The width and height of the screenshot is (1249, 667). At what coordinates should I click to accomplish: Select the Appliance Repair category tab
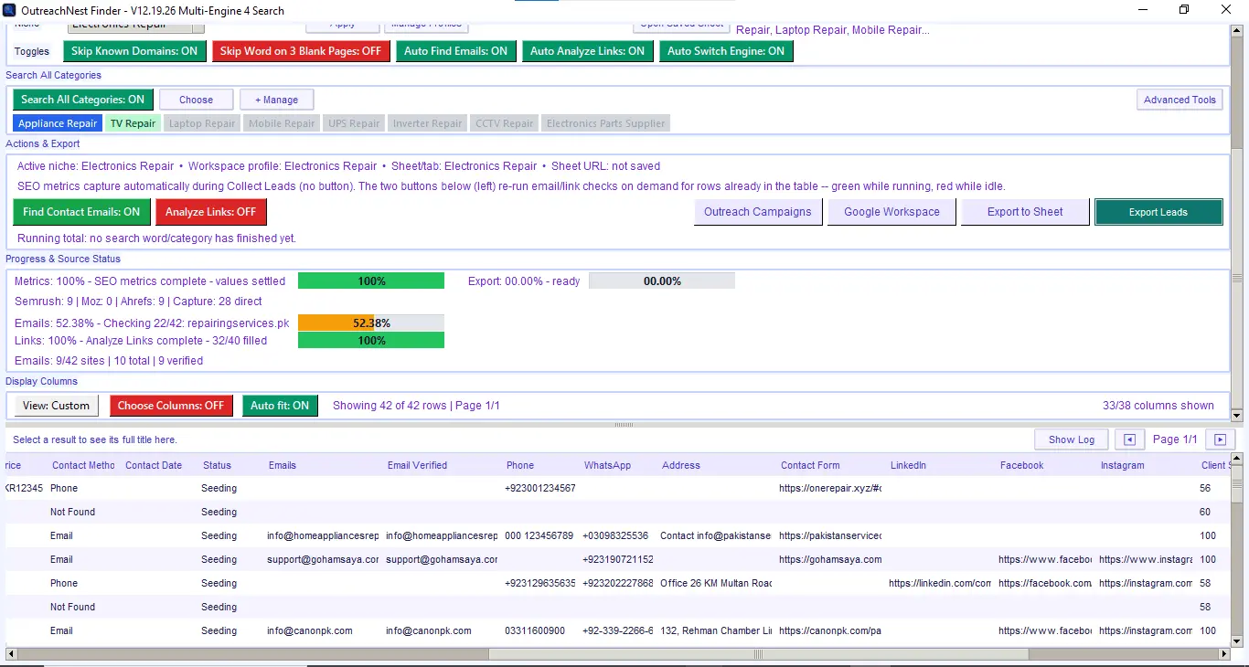58,123
